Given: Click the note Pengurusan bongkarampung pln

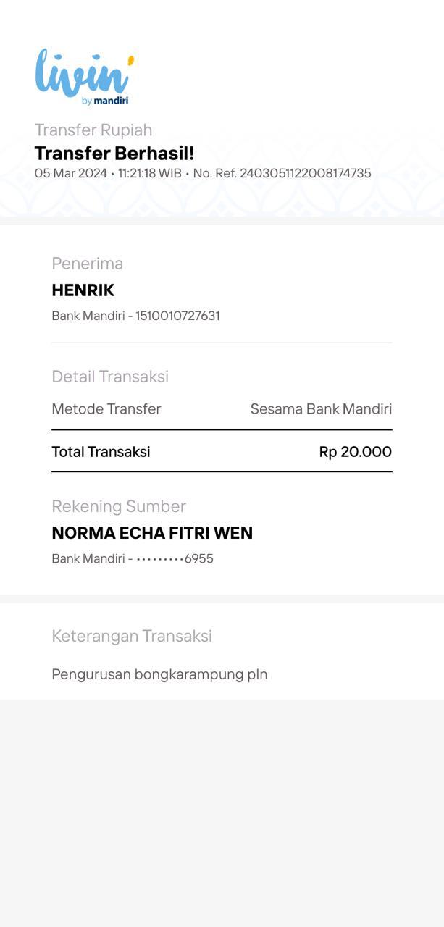Looking at the screenshot, I should coord(159,675).
